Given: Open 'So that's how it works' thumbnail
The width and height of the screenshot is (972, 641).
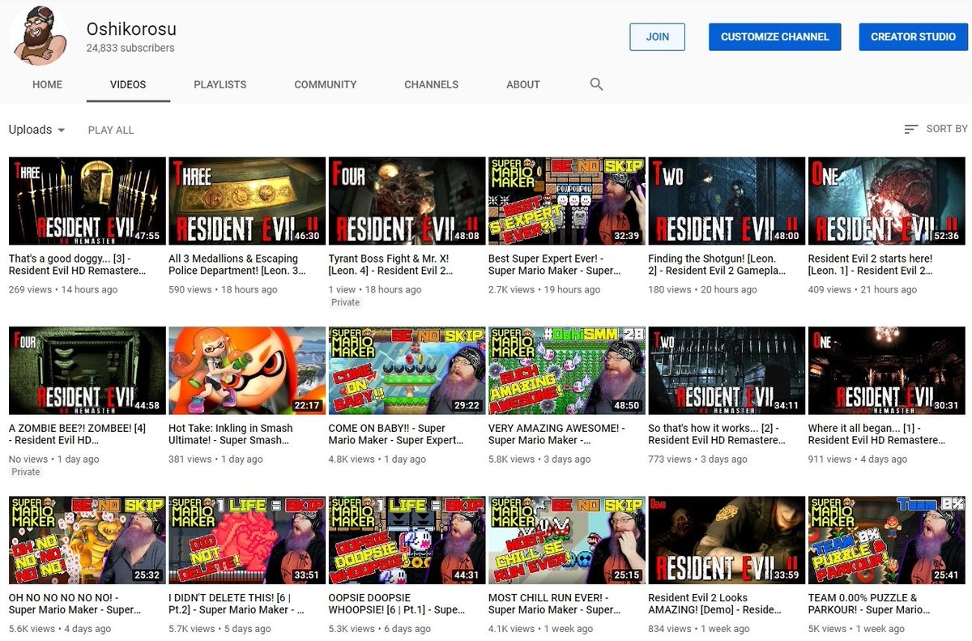Looking at the screenshot, I should 727,370.
